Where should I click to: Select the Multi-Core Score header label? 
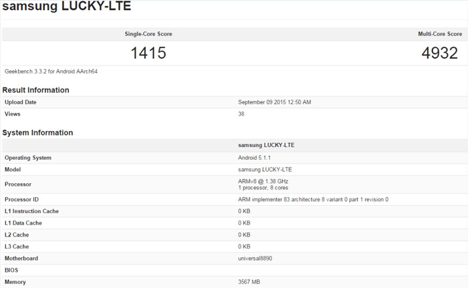click(x=440, y=34)
